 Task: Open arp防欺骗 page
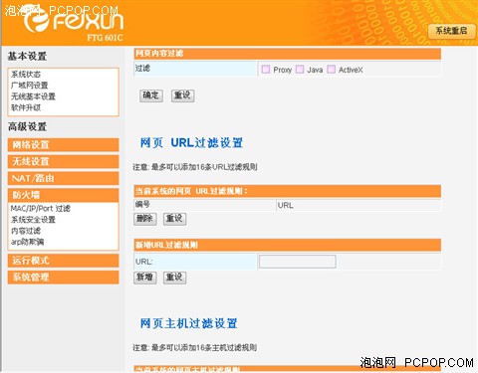click(x=27, y=242)
